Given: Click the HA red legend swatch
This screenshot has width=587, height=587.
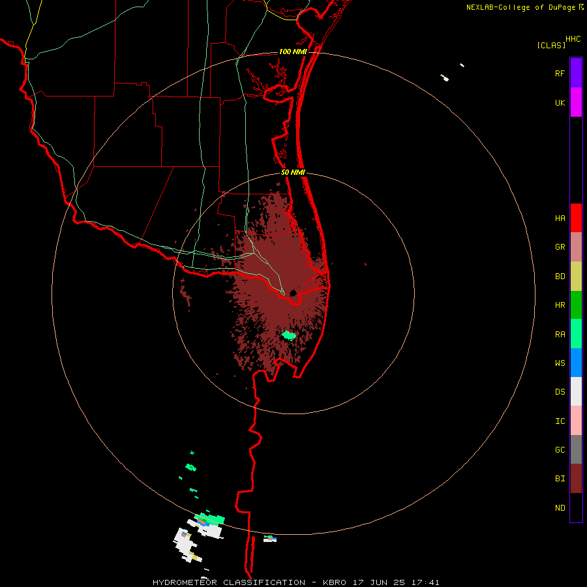Looking at the screenshot, I should [x=576, y=218].
